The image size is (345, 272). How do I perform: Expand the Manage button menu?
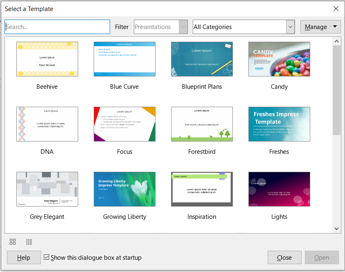(320, 27)
